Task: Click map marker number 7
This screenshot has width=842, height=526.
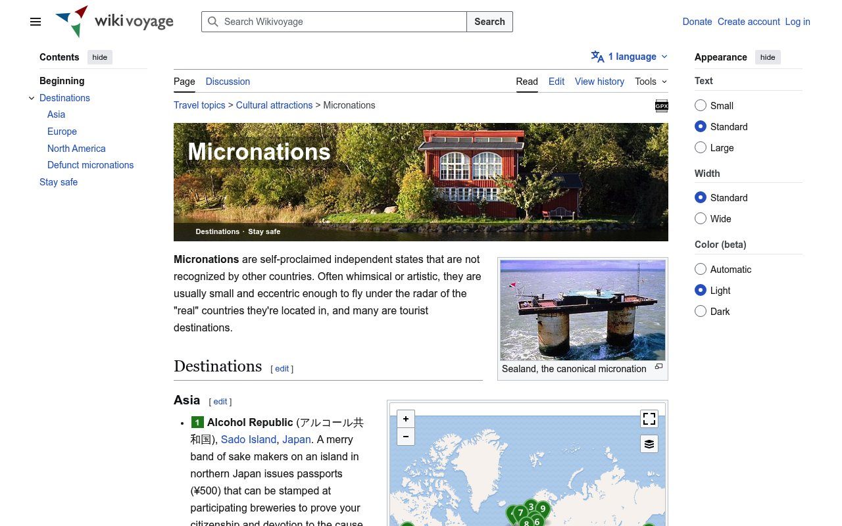Action: point(520,513)
